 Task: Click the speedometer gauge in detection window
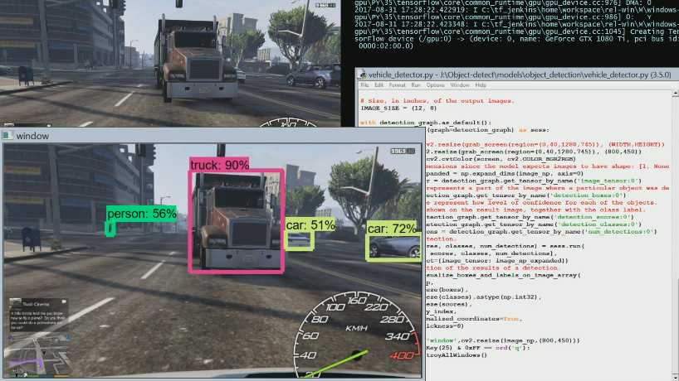click(x=357, y=333)
